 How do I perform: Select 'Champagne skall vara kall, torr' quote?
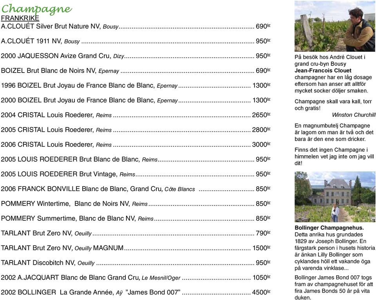click(333, 105)
